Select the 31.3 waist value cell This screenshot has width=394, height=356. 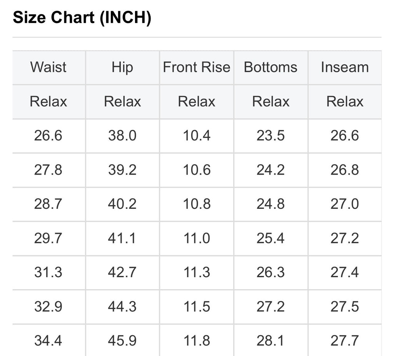(x=48, y=273)
